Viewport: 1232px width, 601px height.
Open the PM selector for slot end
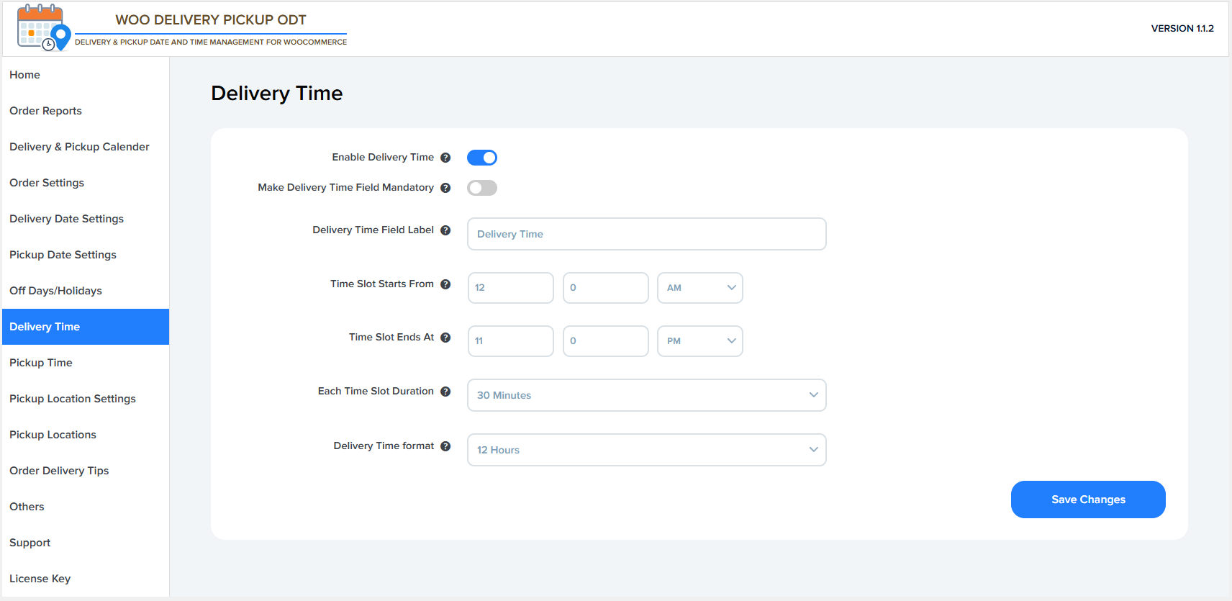tap(699, 341)
